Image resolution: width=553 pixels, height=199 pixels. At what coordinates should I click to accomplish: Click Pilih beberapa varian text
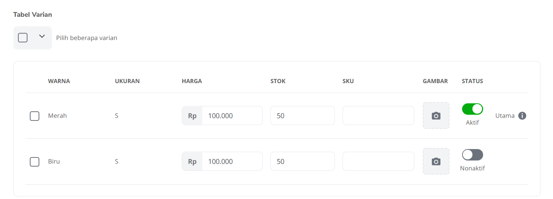87,38
